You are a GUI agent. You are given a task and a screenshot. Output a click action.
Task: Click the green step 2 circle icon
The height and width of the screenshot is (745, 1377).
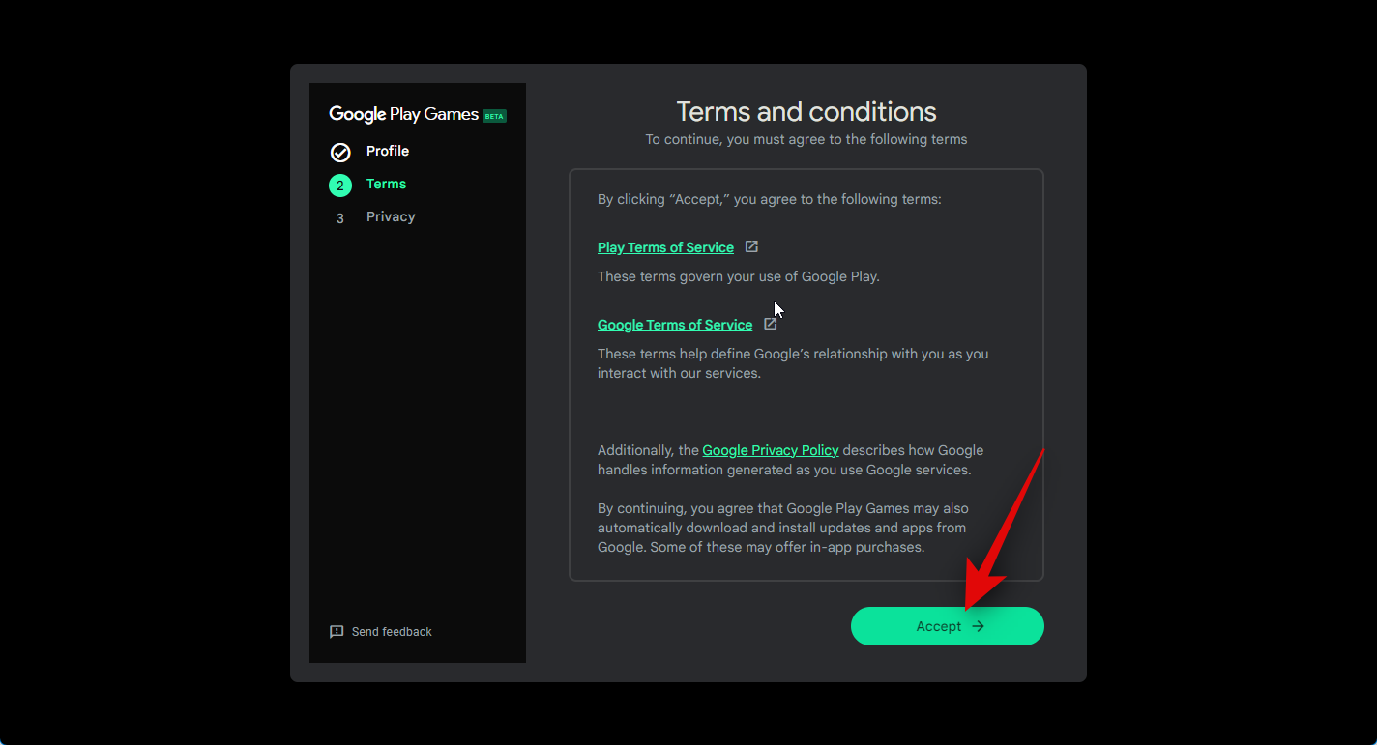[340, 185]
